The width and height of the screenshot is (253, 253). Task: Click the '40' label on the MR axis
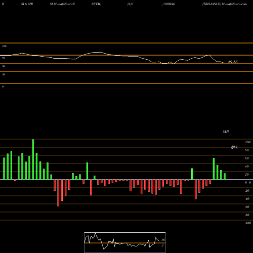[247, 166]
